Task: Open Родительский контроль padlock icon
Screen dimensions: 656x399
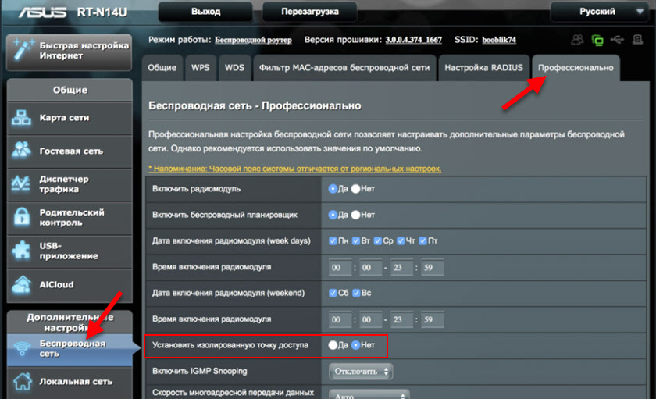Action: (x=21, y=217)
